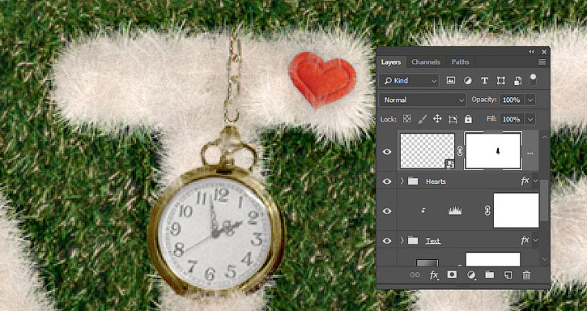Click the layers list scroll down arrow
Screen dimensions: 587x311
pyautogui.click(x=544, y=259)
